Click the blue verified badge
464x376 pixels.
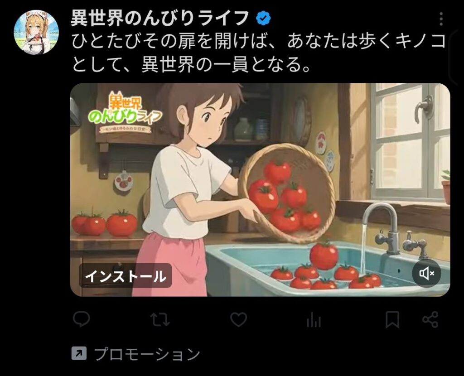click(x=263, y=19)
